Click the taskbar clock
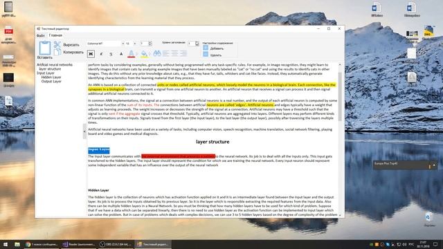The height and width of the screenshot is (249, 443). (x=423, y=244)
